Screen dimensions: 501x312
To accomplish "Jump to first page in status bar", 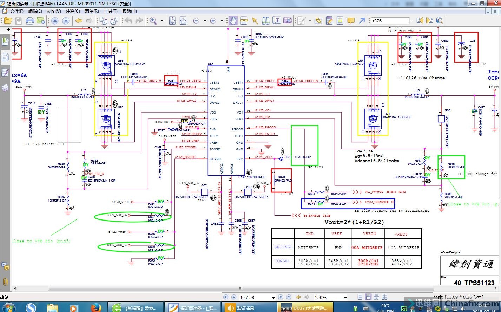I will pos(225,297).
